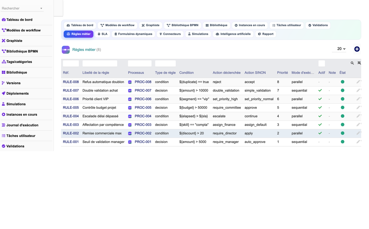Sort by the Priorité column header

[x=282, y=73]
